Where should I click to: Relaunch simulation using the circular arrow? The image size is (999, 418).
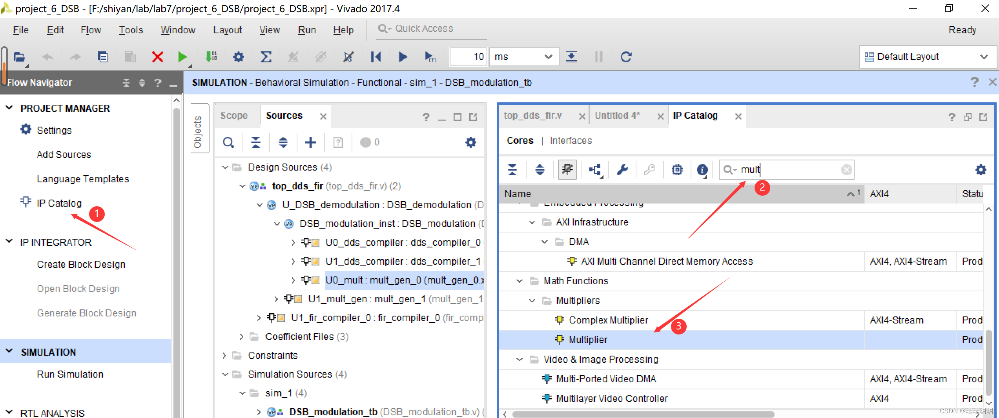(626, 57)
